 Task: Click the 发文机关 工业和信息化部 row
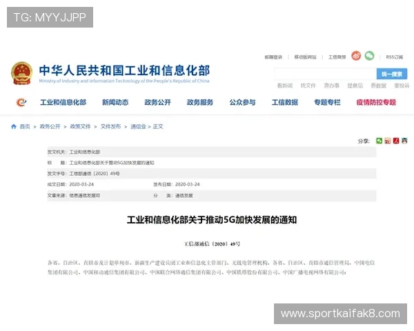(212, 152)
